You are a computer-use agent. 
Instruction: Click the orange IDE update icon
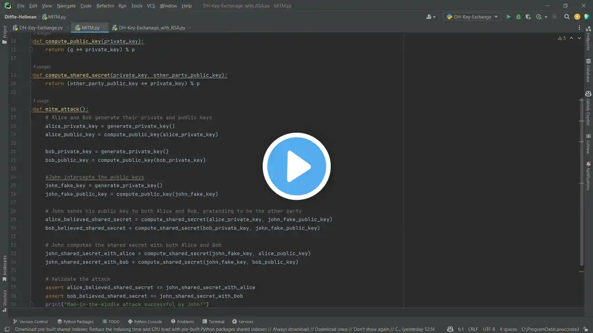(x=577, y=17)
